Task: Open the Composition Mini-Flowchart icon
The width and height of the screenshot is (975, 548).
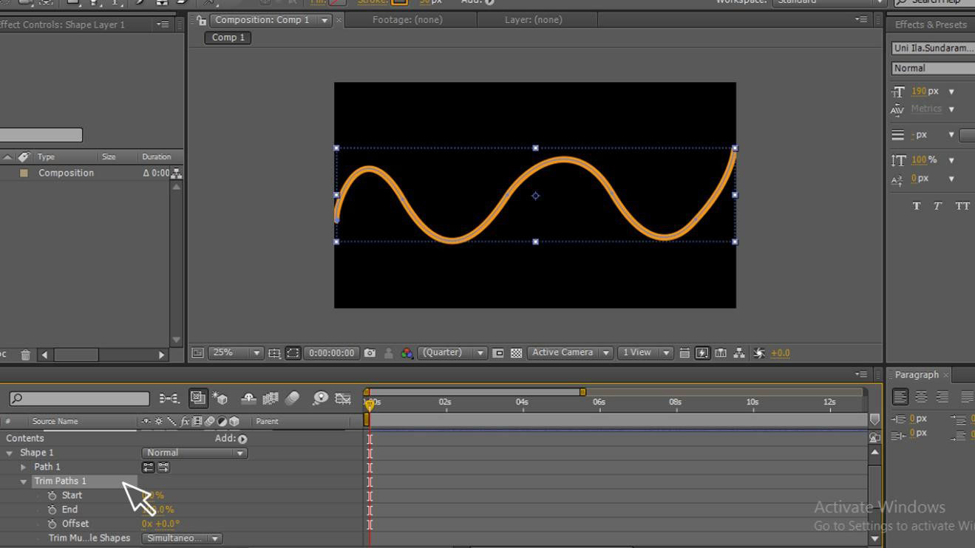Action: pos(169,399)
